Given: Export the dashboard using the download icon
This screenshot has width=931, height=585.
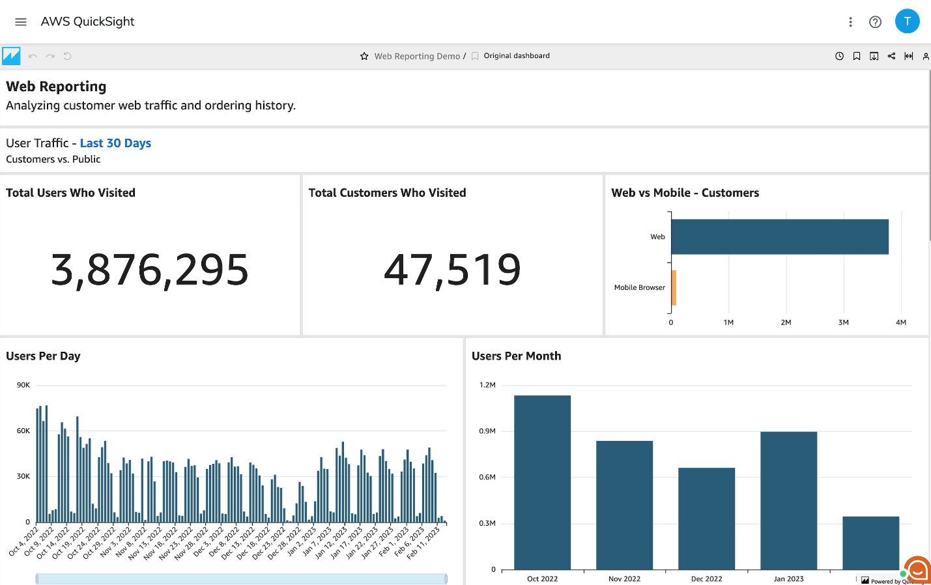Looking at the screenshot, I should click(874, 56).
